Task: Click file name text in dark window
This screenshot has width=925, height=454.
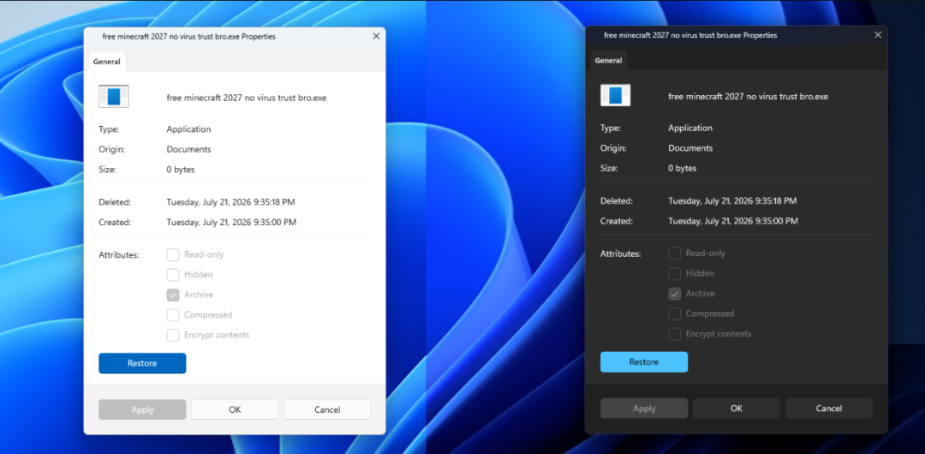Action: tap(748, 96)
